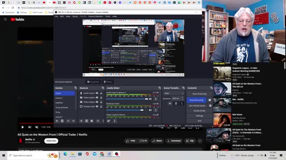Viewport: 286px width, 160px height.
Task: Lock the first Video Capture source
Action: [101, 98]
